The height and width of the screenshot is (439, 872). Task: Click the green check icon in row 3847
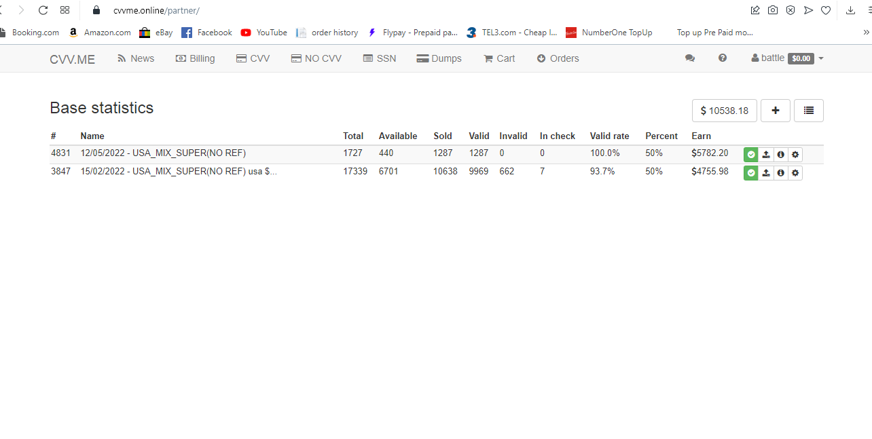coord(751,173)
